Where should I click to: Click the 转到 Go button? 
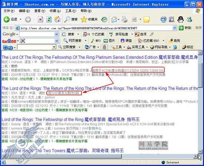coord(185,28)
